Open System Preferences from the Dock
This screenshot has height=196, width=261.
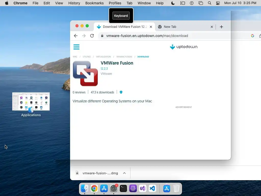tap(114, 189)
